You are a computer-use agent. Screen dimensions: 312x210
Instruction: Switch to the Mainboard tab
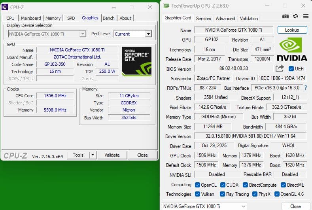click(31, 18)
